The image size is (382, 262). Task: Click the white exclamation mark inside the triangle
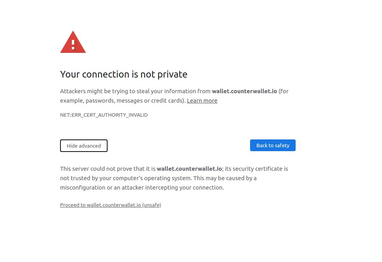click(73, 45)
